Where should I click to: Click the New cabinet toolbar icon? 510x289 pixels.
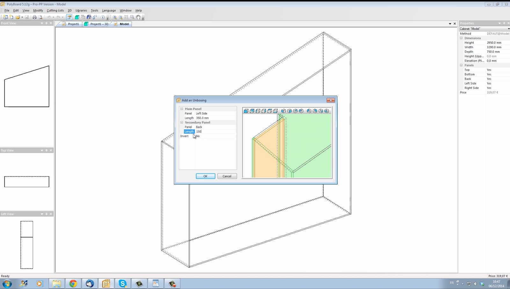(5, 17)
